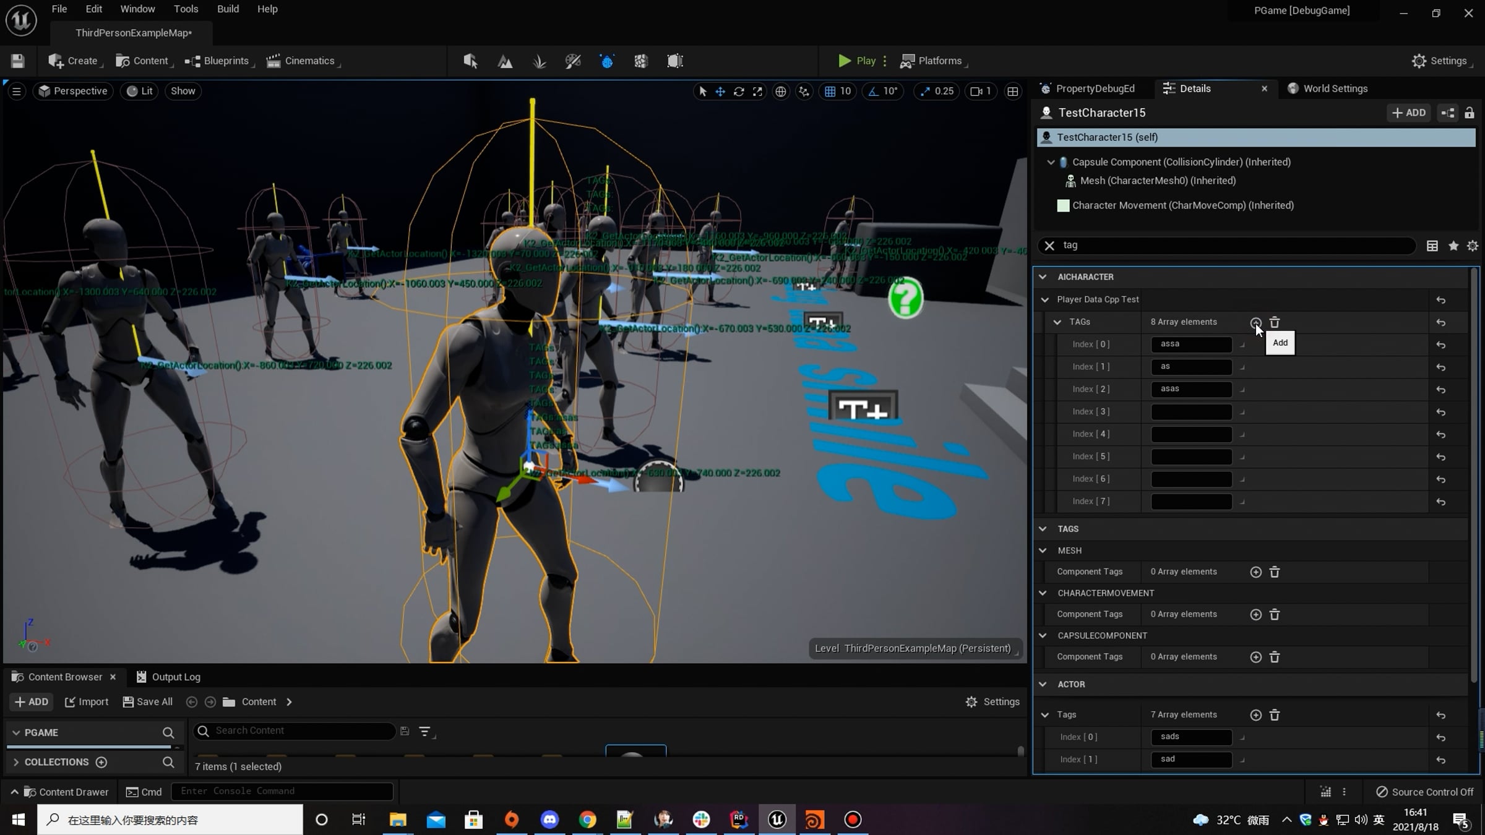
Task: Toggle rotation snapping in viewport
Action: coord(873,92)
